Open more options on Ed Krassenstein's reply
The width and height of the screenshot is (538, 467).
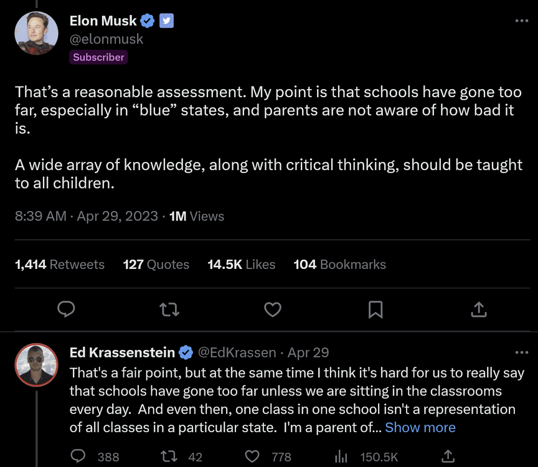521,352
